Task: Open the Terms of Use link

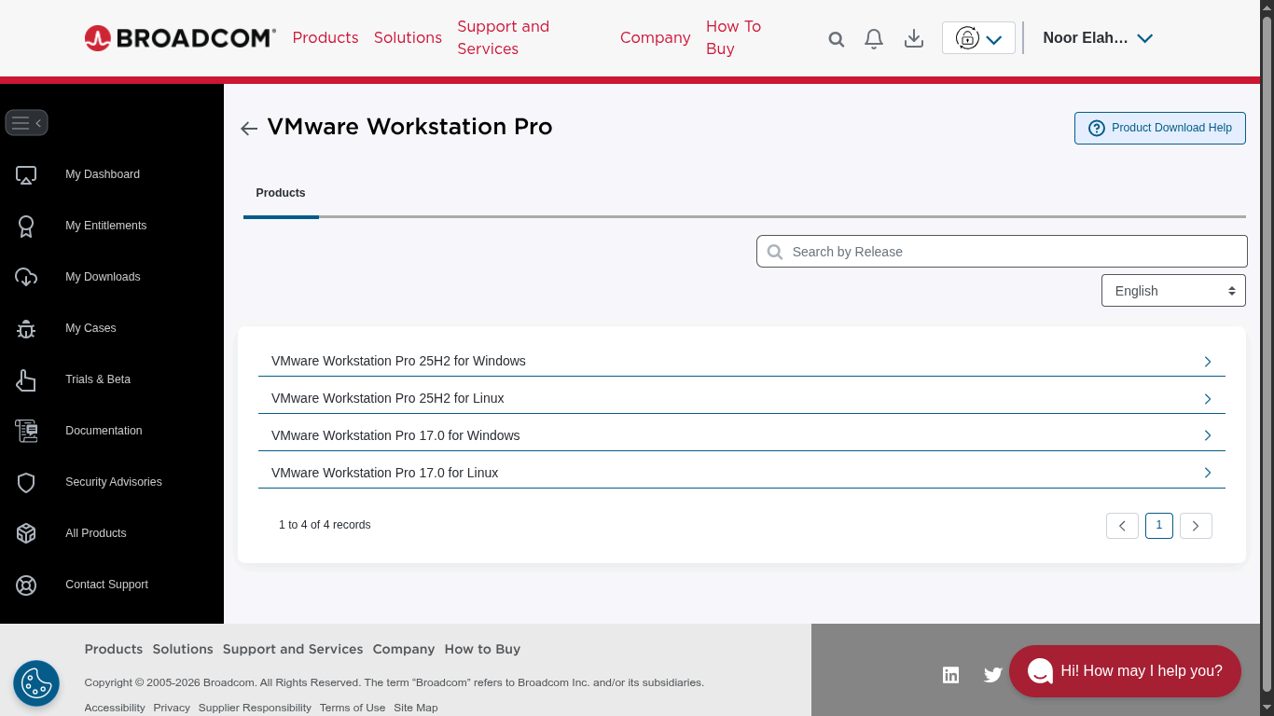Action: click(x=353, y=708)
